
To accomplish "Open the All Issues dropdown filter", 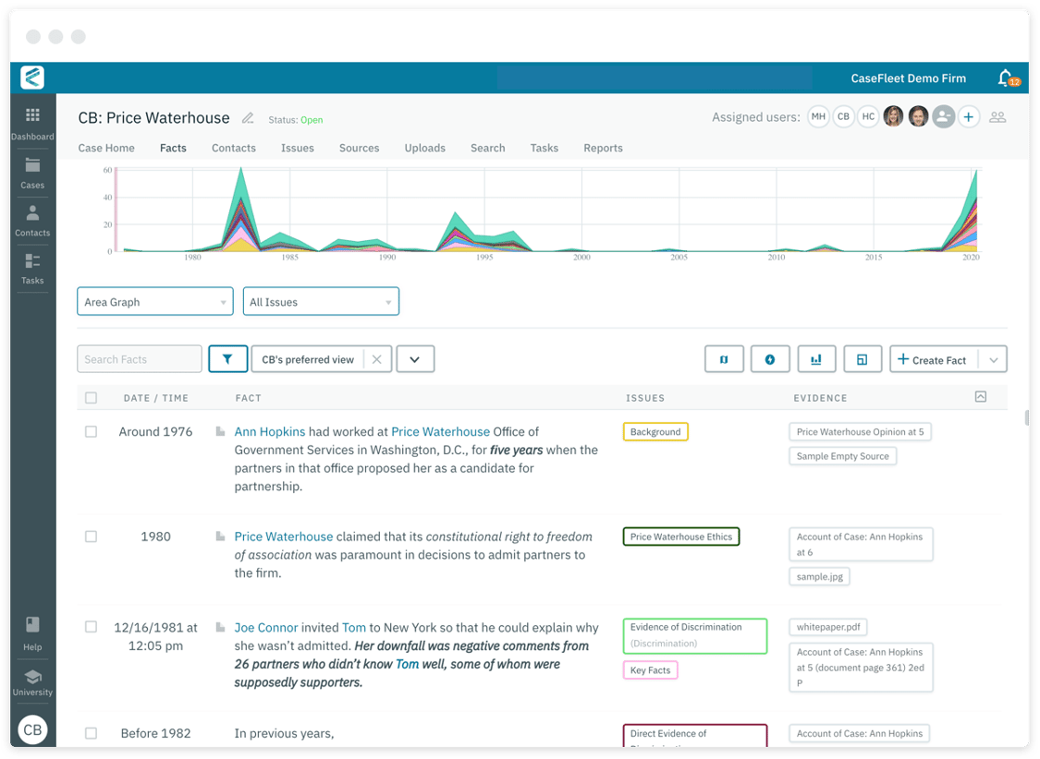I will point(321,301).
